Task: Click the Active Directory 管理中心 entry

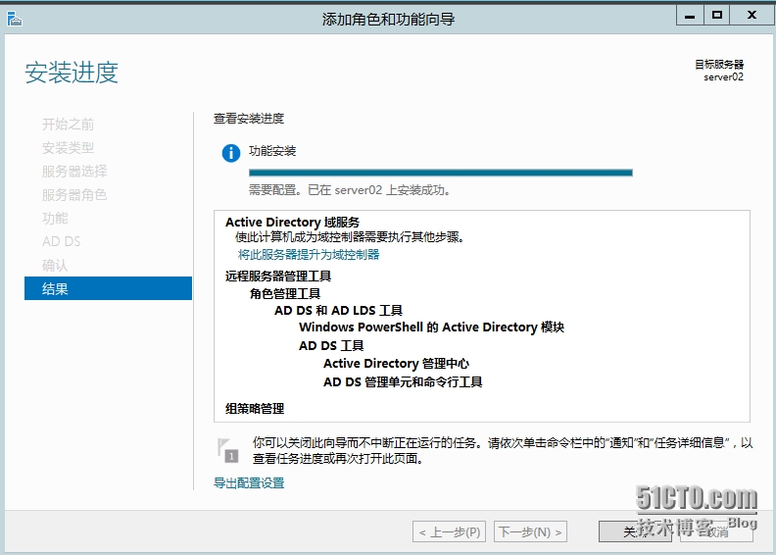Action: (397, 364)
